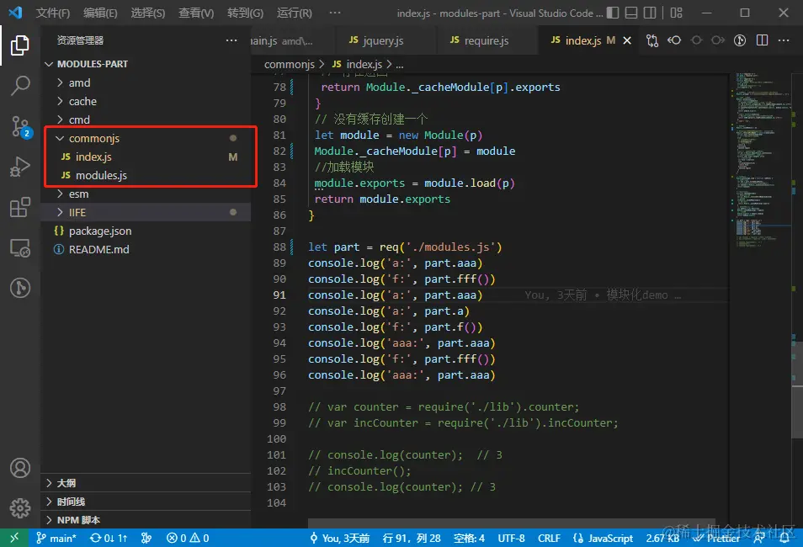Click compare changes icon in editor toolbar
This screenshot has width=803, height=547.
(x=652, y=40)
